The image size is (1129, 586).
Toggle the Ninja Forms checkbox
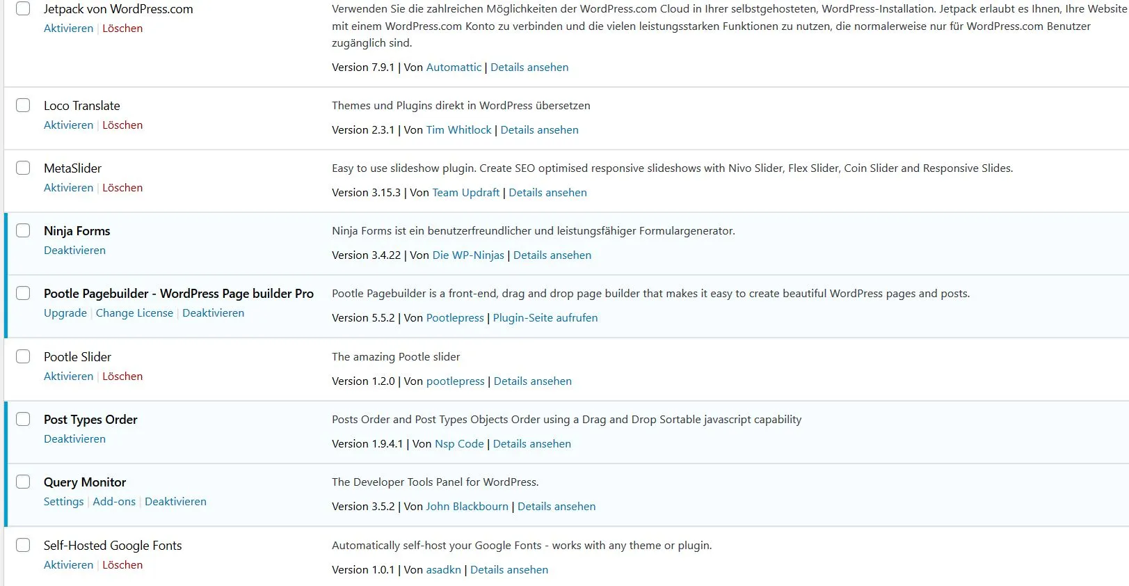coord(23,230)
